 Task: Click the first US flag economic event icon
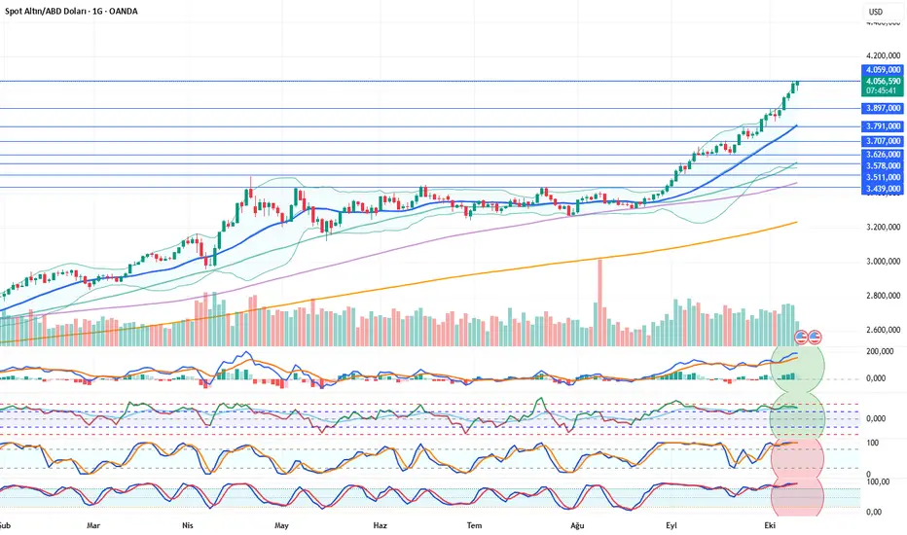click(x=801, y=336)
